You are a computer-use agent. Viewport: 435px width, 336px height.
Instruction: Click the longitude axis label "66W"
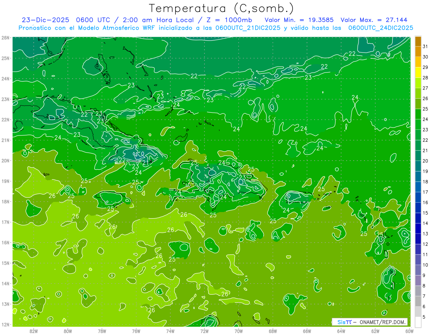pos(307,331)
